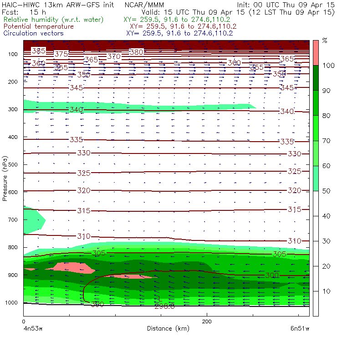Click the '300' contour label near 900 hPa
The image size is (337, 337).
(272, 276)
